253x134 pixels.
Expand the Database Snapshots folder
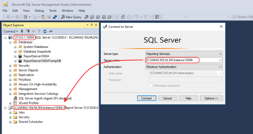click(x=15, y=52)
